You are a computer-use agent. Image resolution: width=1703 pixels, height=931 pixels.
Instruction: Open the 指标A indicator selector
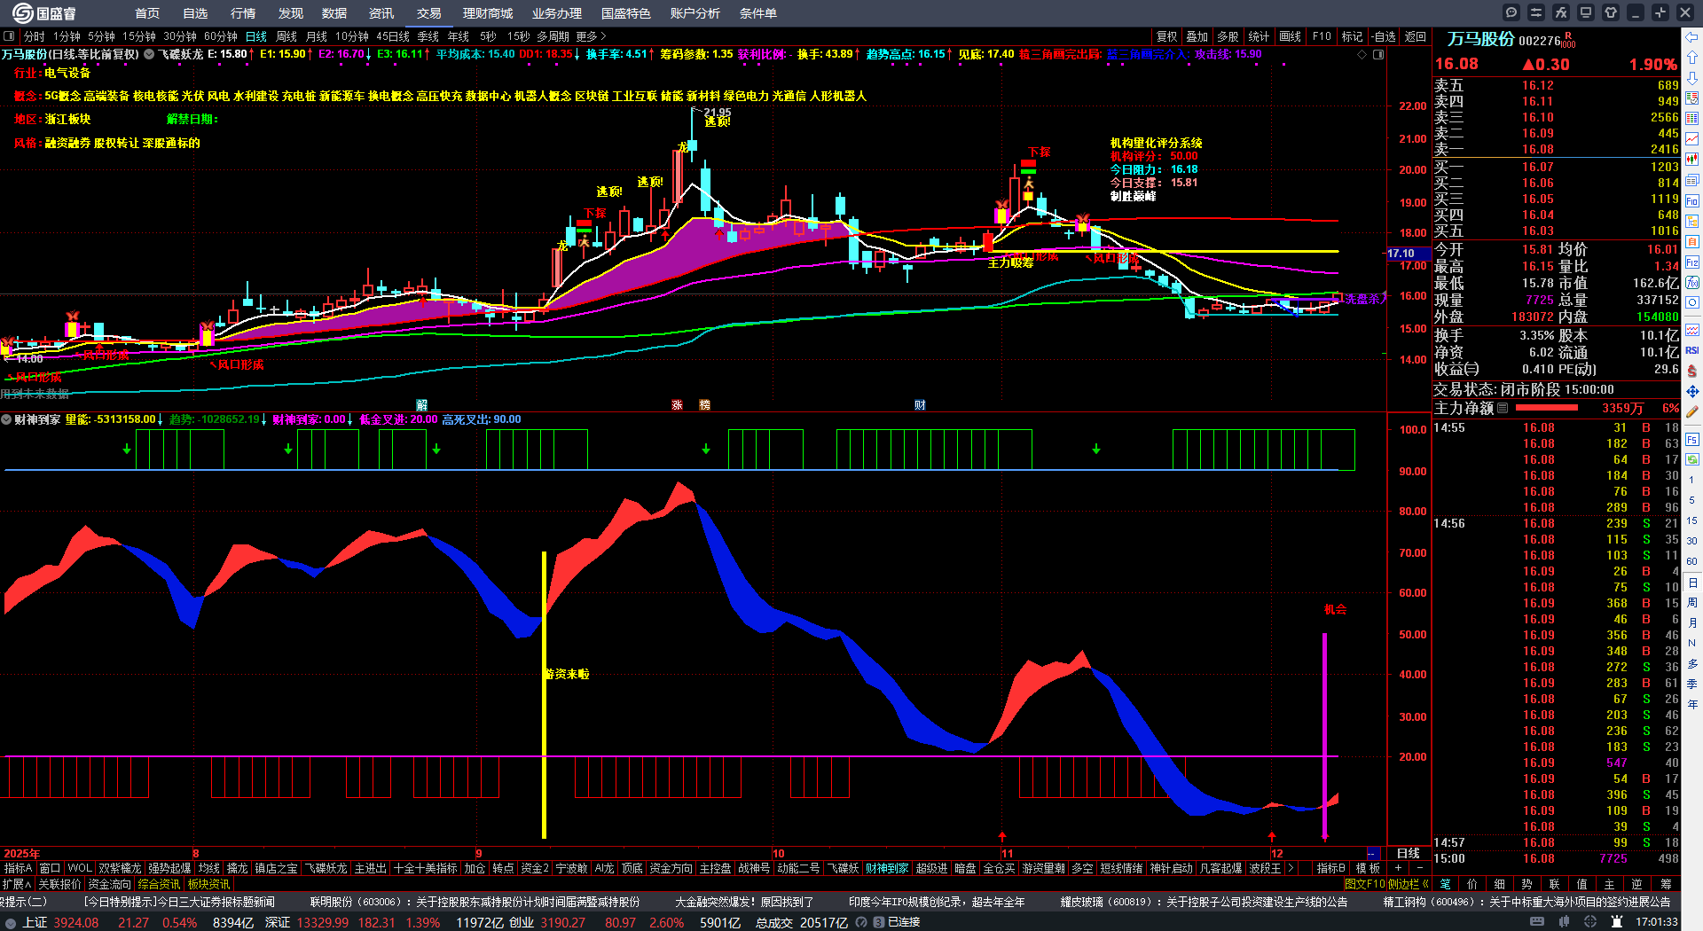pyautogui.click(x=18, y=868)
